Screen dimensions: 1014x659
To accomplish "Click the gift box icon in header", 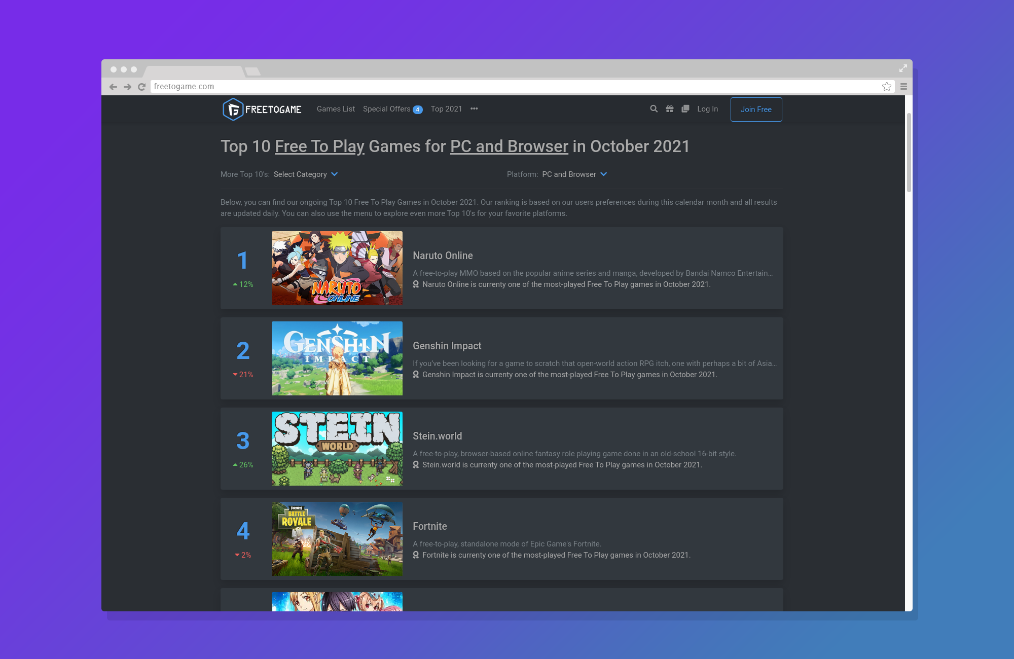I will click(x=670, y=109).
